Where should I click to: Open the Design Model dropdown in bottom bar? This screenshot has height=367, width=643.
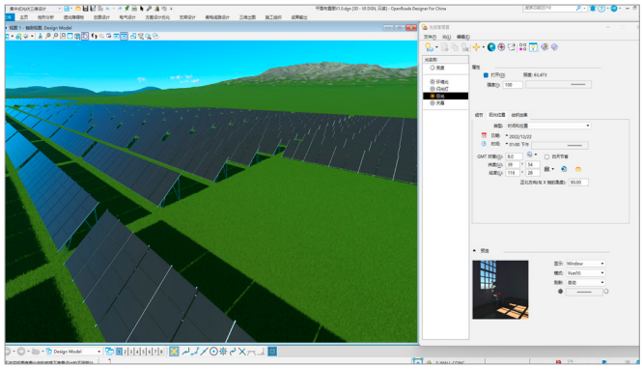[73, 352]
